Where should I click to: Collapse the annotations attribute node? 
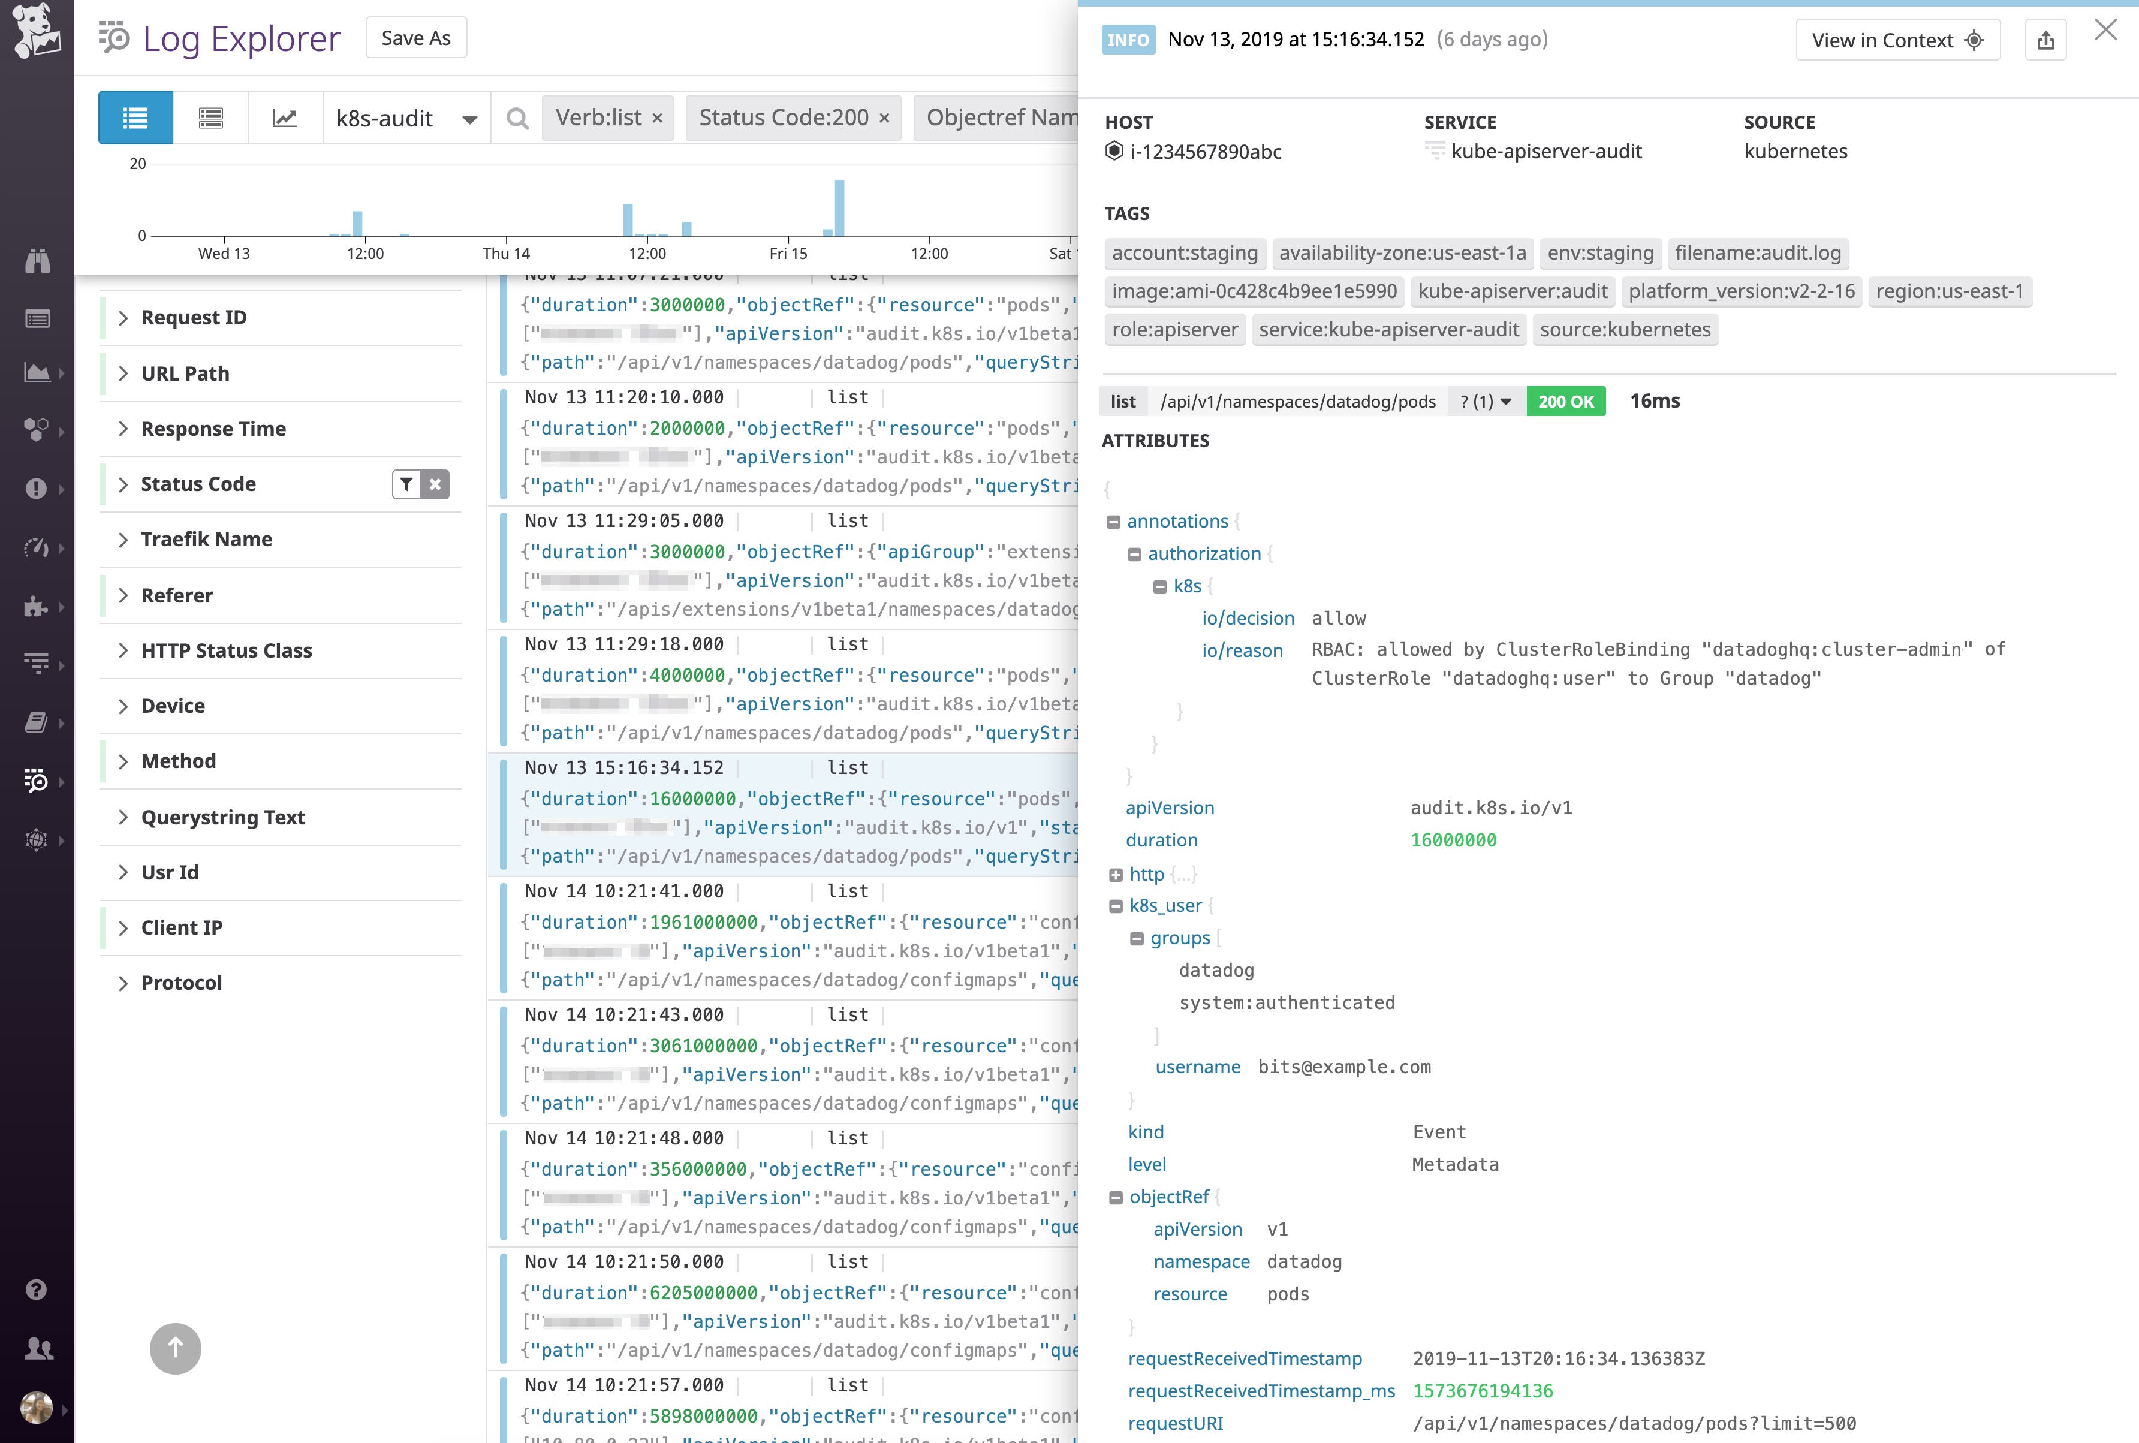[1114, 522]
